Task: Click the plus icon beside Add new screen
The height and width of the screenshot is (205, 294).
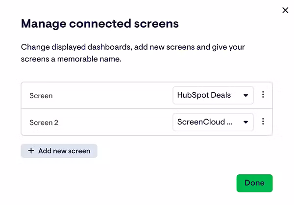Action: coord(31,151)
